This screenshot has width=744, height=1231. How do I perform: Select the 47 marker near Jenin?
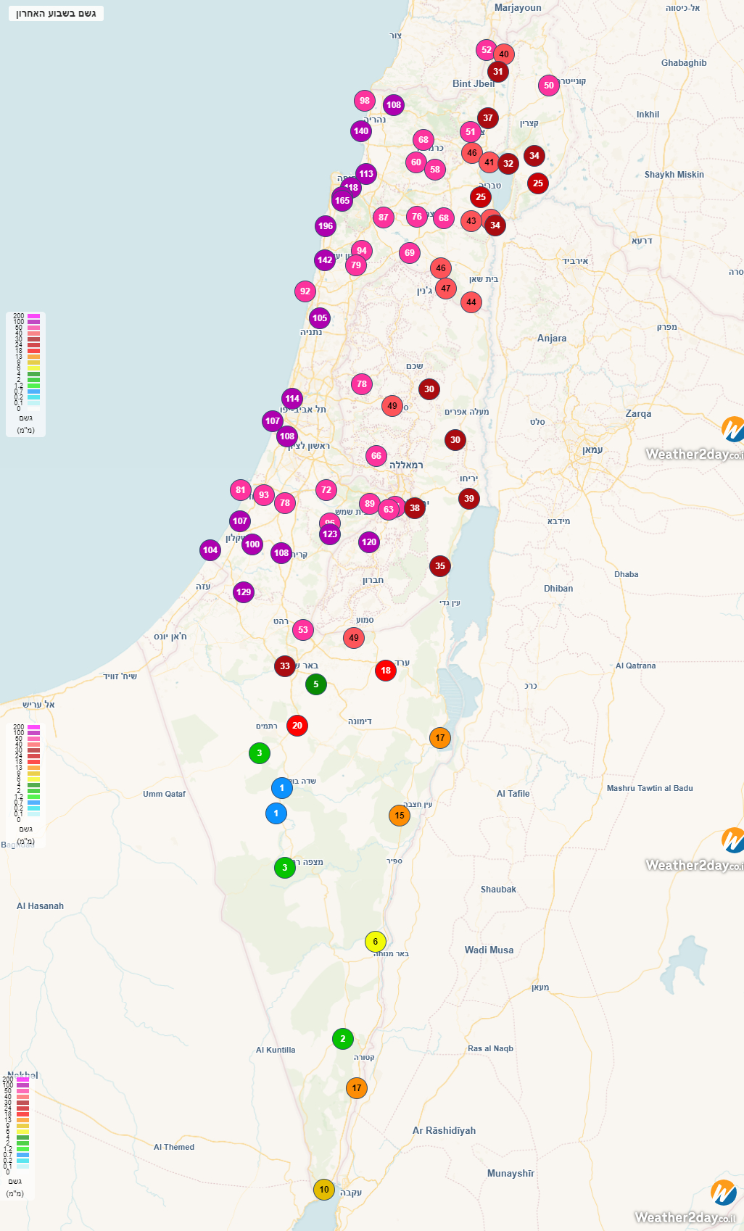[x=446, y=289]
